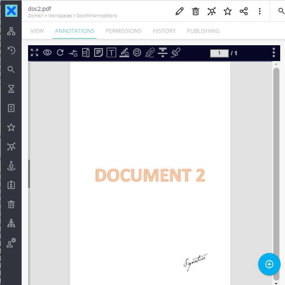Select the text box annotation tool
Image resolution: width=285 pixels, height=285 pixels.
point(111,52)
